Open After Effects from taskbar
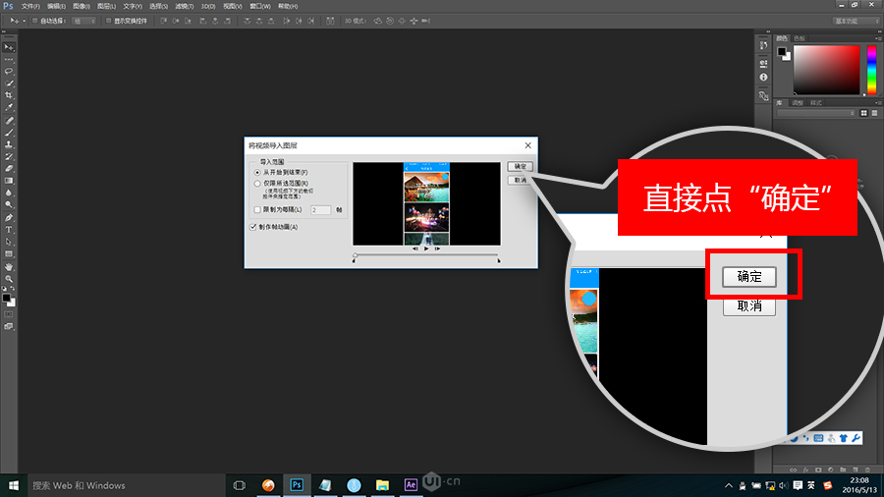 click(x=411, y=485)
